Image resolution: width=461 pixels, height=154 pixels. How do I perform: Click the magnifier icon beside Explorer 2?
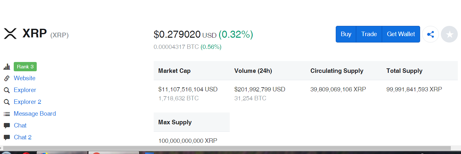pos(7,102)
